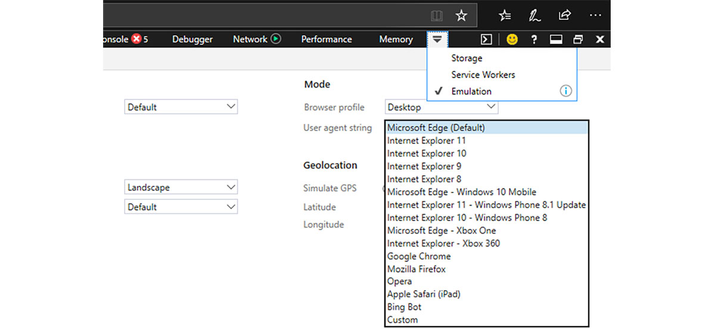Undock the DevTools panel
This screenshot has width=715, height=329.
click(578, 39)
